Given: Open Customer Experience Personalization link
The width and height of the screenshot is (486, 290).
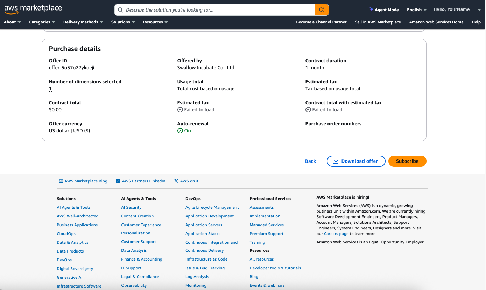Looking at the screenshot, I should tap(141, 229).
